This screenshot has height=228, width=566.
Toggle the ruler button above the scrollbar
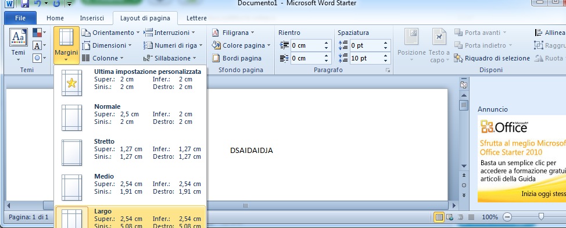pos(464,85)
